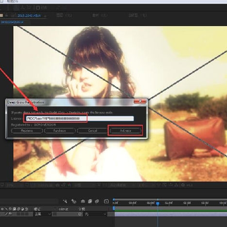This screenshot has height=227, width=227.
Task: Open the graph editor icon in timeline
Action: click(x=106, y=201)
